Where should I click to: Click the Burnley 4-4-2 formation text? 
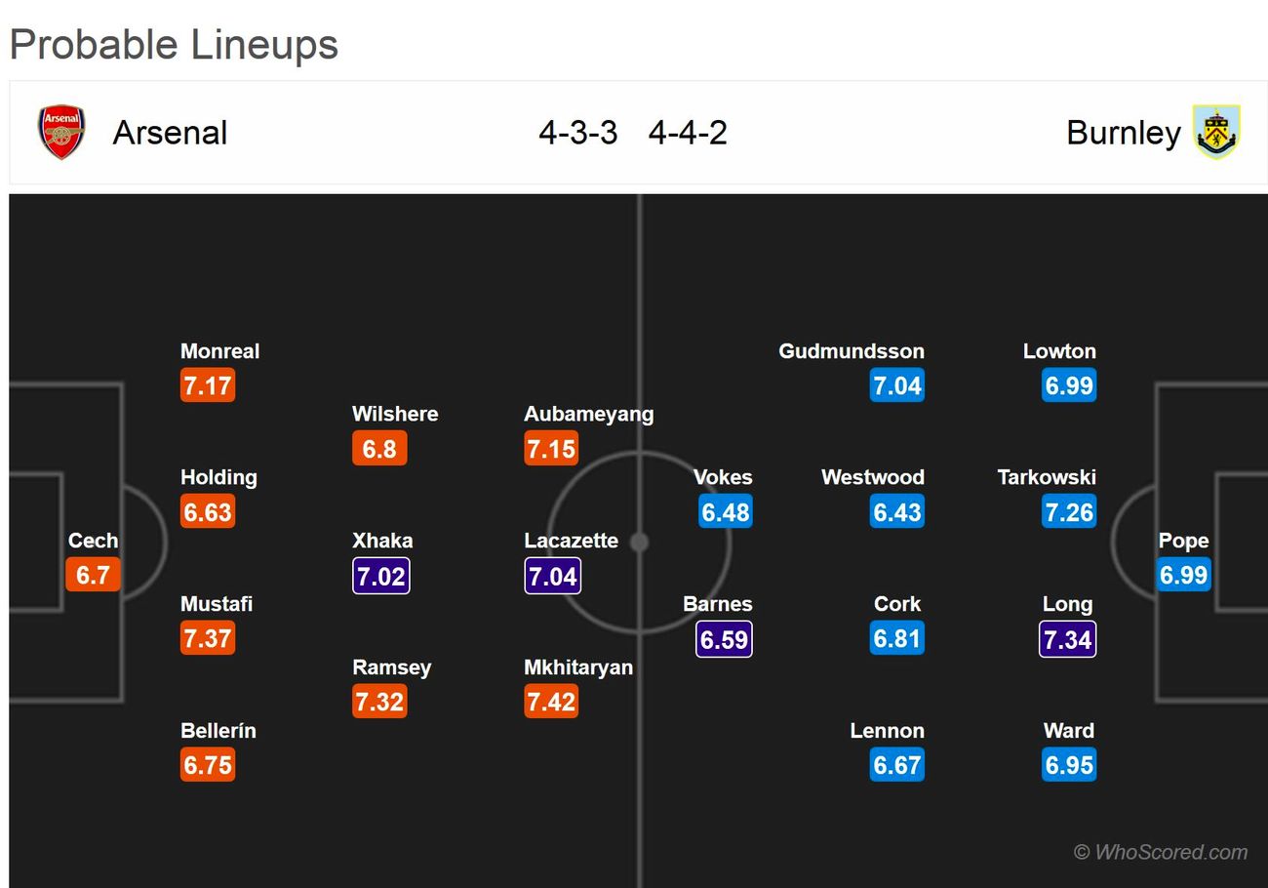tap(688, 133)
